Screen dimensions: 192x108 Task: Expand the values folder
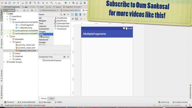(10, 59)
